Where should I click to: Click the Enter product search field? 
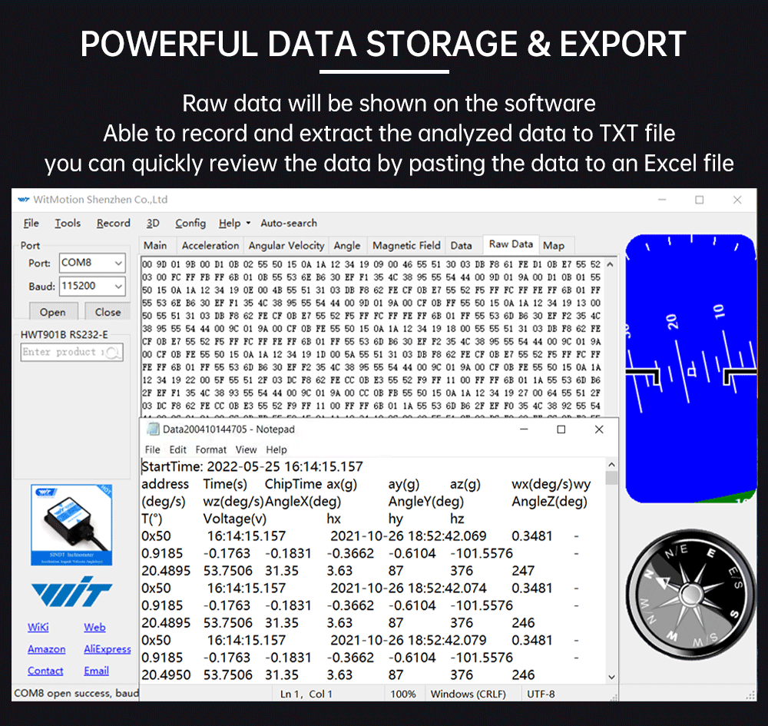(71, 352)
